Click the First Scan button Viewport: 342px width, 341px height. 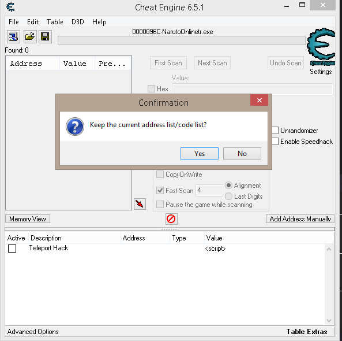pos(168,63)
